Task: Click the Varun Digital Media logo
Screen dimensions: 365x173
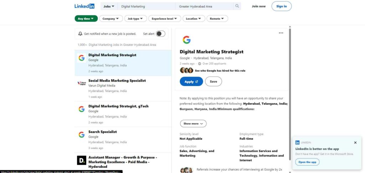Action: pyautogui.click(x=82, y=83)
